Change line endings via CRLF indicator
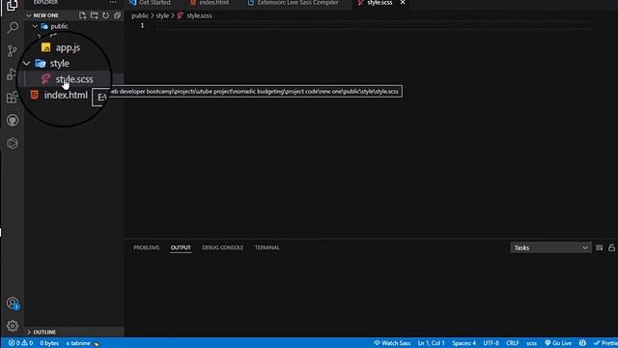 [513, 343]
